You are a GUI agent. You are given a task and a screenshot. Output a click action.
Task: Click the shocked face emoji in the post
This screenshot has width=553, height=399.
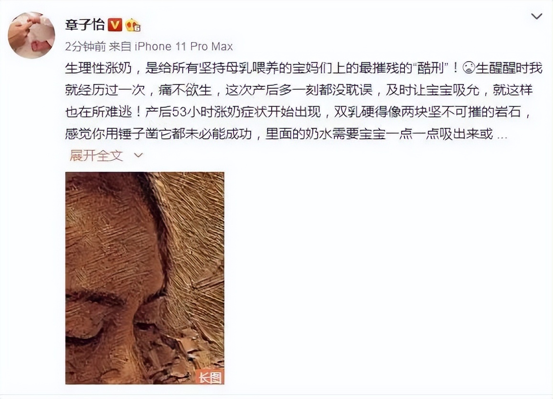pos(468,68)
